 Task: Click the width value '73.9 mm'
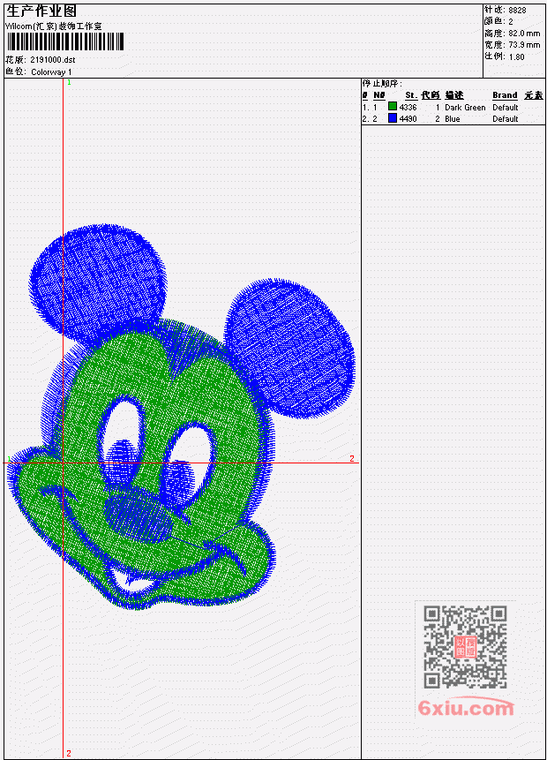tap(524, 45)
